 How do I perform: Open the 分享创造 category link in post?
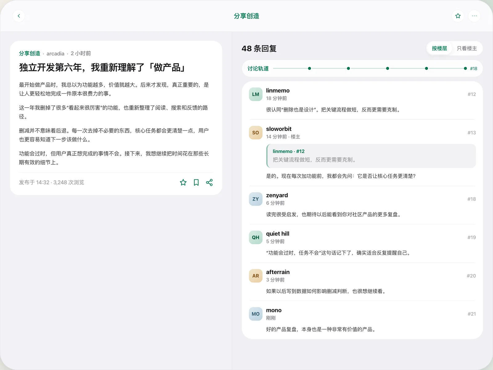coord(30,53)
